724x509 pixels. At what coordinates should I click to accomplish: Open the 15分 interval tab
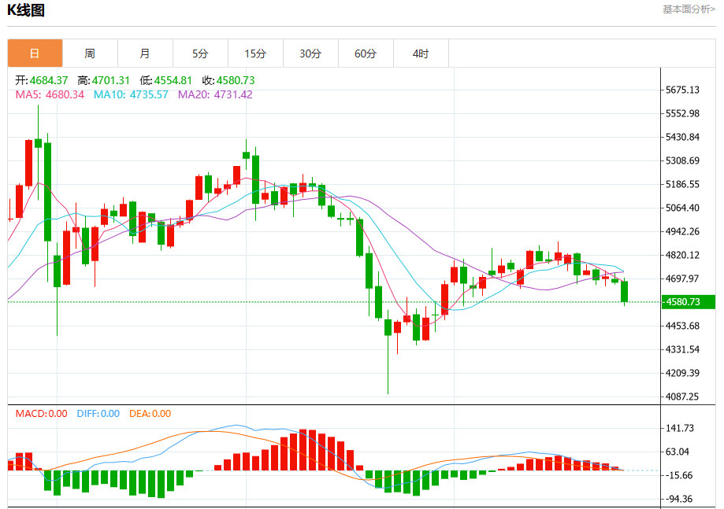coord(255,53)
